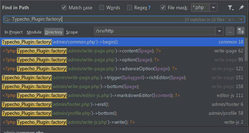Disable the File mask checkbox
Screen dimensions: 249x133
click(x=163, y=7)
